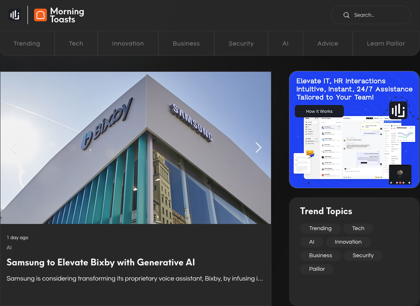Open the Learn Paillor navigation tab
This screenshot has height=306, width=420.
pos(386,43)
